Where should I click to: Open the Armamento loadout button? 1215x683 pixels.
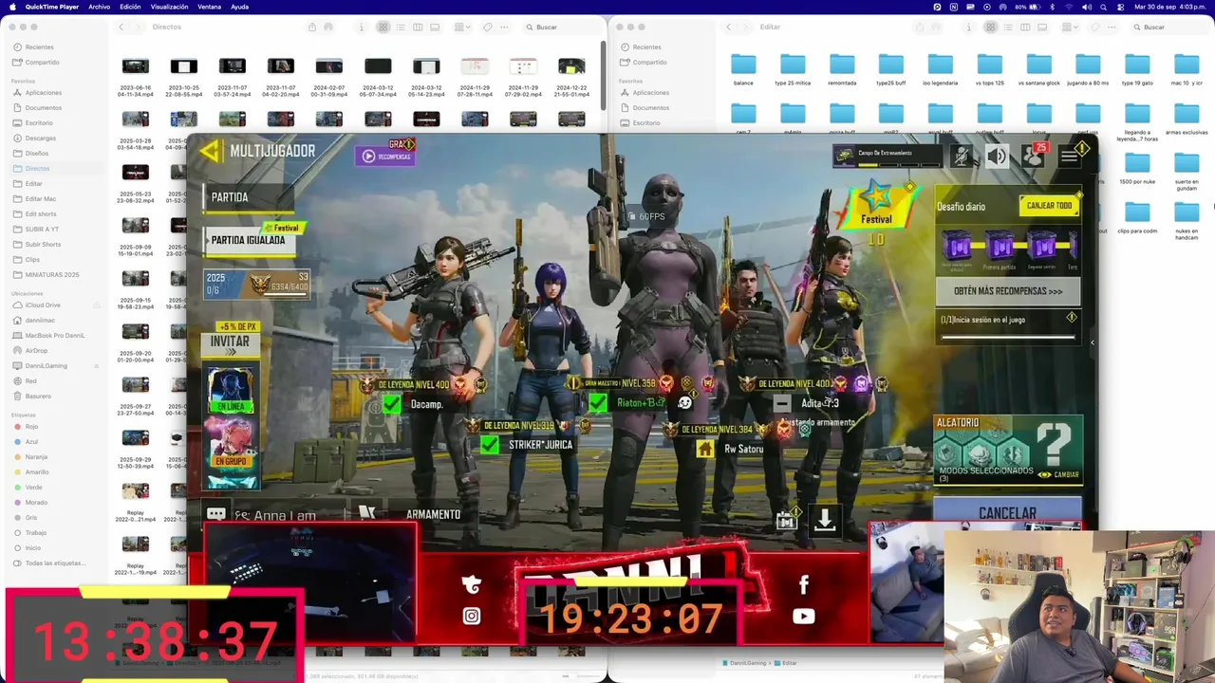click(433, 514)
